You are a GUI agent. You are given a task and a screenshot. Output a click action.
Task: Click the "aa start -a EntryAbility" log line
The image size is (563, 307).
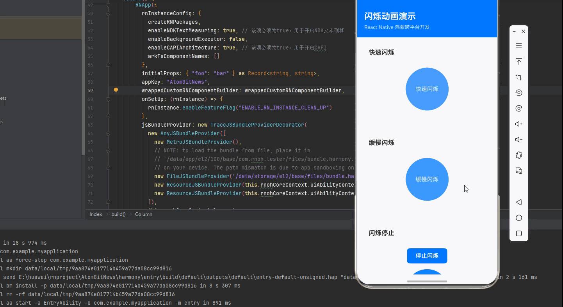click(116, 303)
